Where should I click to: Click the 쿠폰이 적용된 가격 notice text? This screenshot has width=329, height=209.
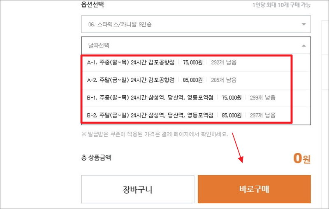point(155,134)
